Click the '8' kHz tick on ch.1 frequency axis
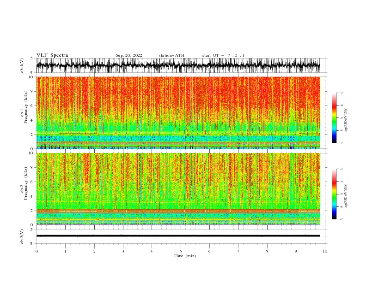Image resolution: width=366 pixels, height=282 pixels. 32,91
